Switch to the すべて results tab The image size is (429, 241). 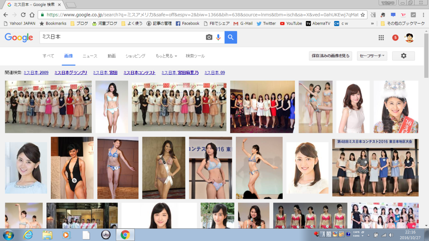(x=48, y=56)
